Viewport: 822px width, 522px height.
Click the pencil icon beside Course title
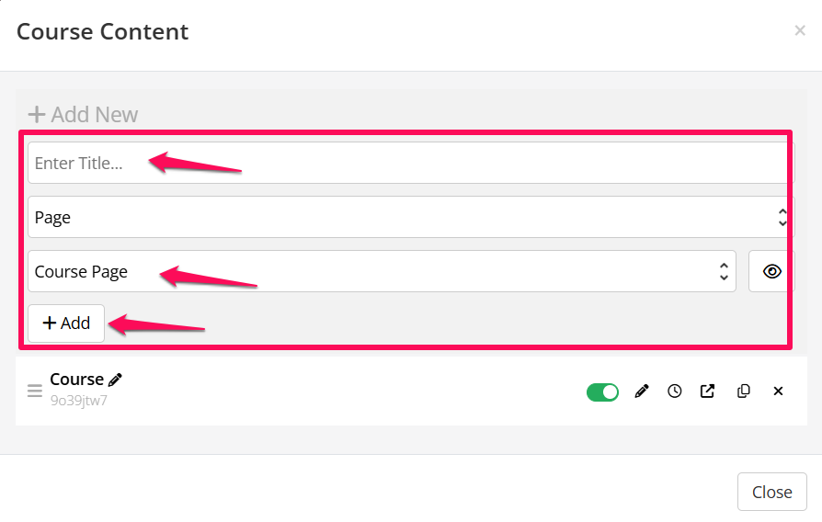click(x=115, y=380)
